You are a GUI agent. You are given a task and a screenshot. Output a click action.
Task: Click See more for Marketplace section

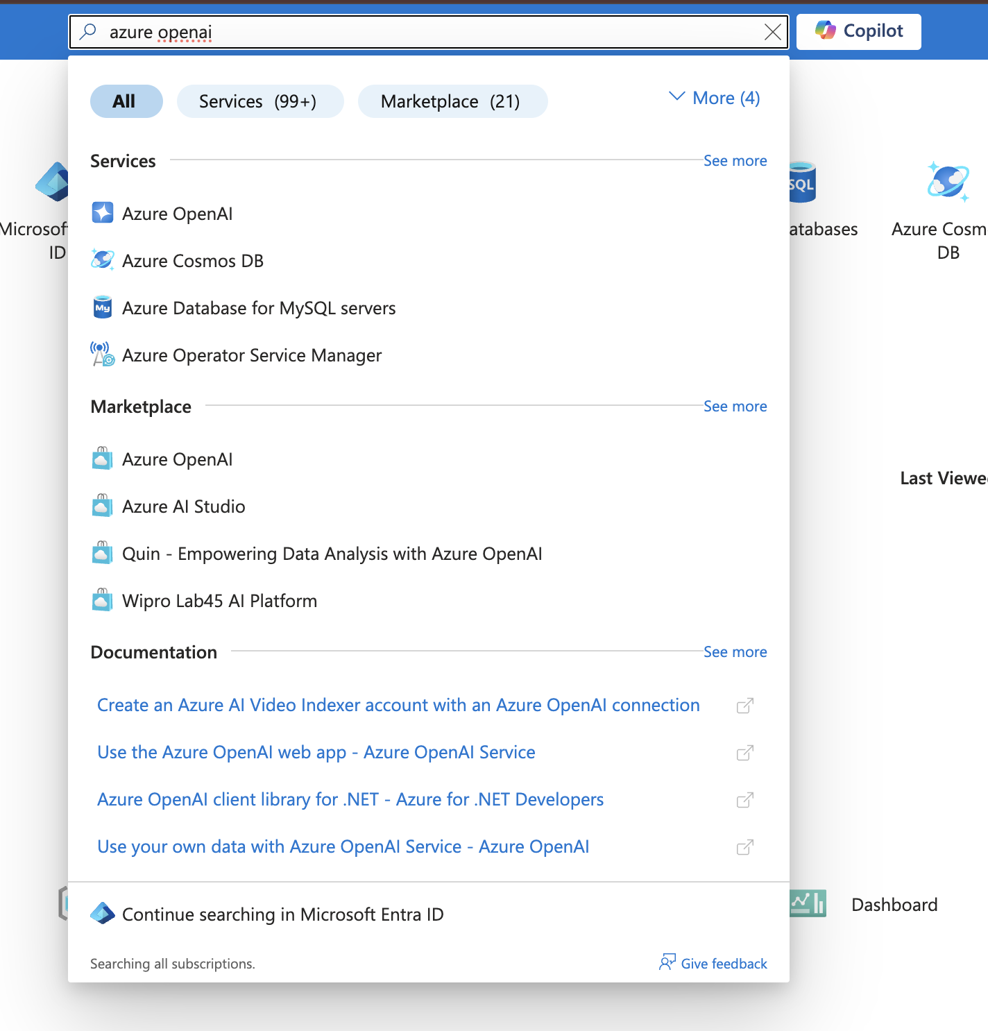click(x=735, y=406)
